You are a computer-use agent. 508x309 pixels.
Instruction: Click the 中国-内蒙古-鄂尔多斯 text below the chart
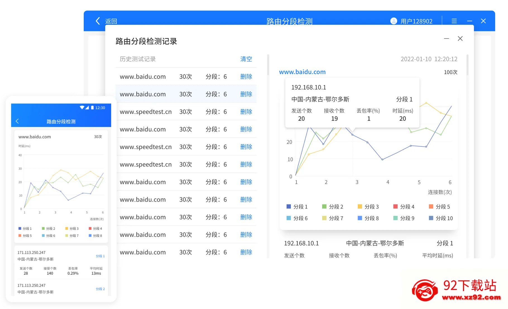375,243
